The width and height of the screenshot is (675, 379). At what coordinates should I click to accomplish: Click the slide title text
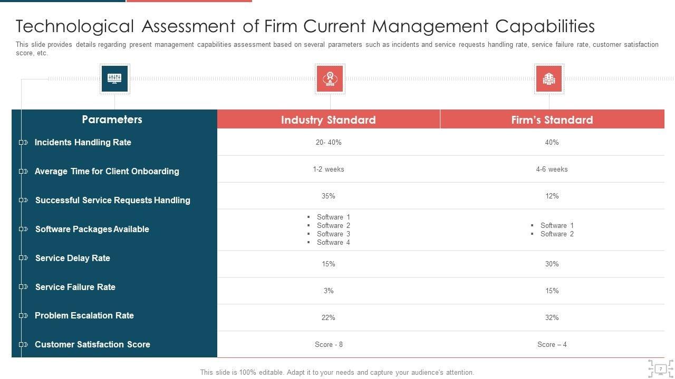pyautogui.click(x=305, y=26)
